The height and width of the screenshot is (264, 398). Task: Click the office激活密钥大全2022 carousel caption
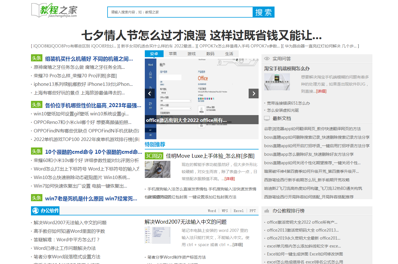point(186,120)
